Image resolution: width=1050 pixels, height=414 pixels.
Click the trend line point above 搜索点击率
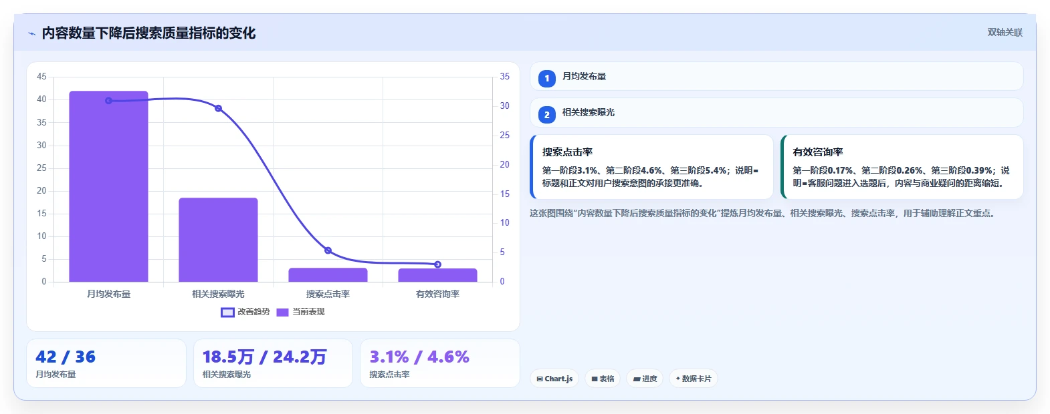[328, 250]
